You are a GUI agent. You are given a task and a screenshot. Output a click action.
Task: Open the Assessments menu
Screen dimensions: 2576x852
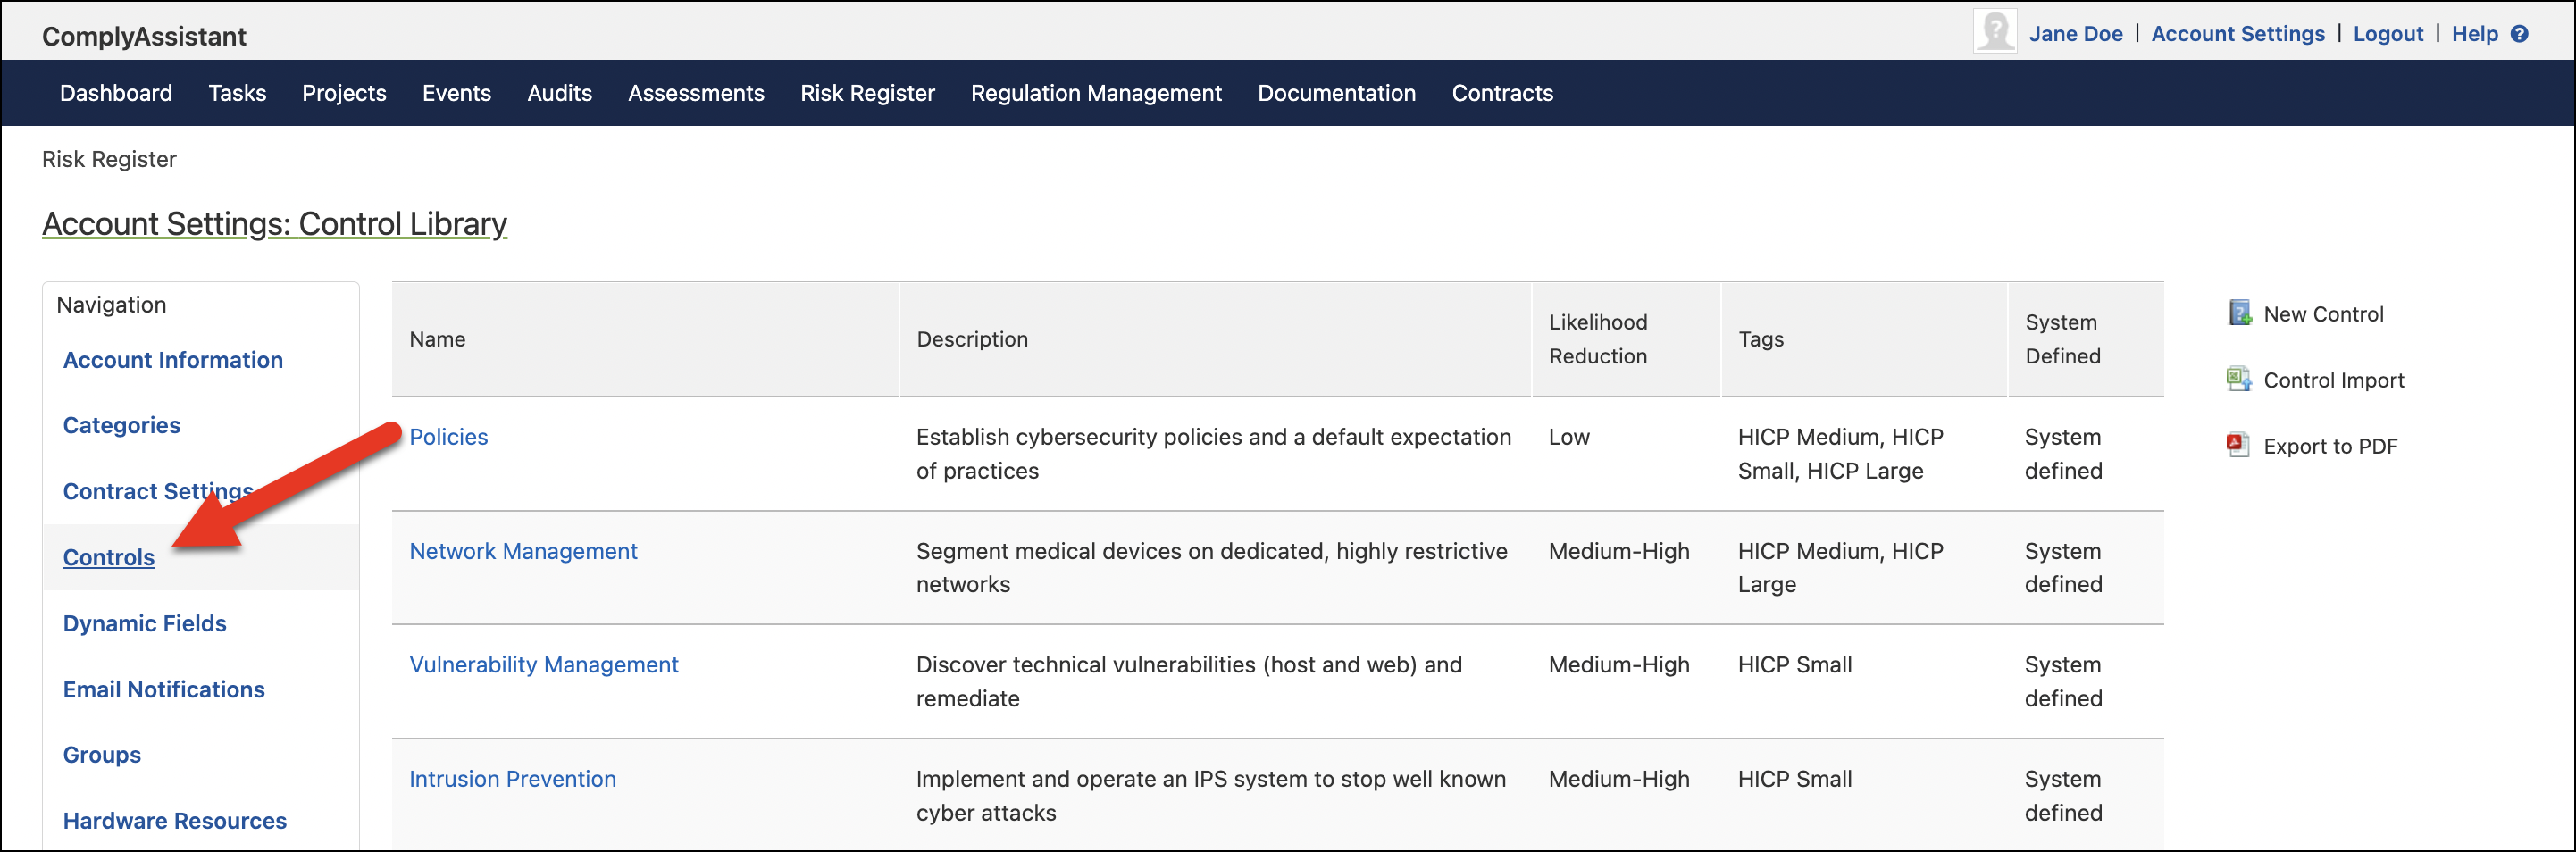(696, 93)
